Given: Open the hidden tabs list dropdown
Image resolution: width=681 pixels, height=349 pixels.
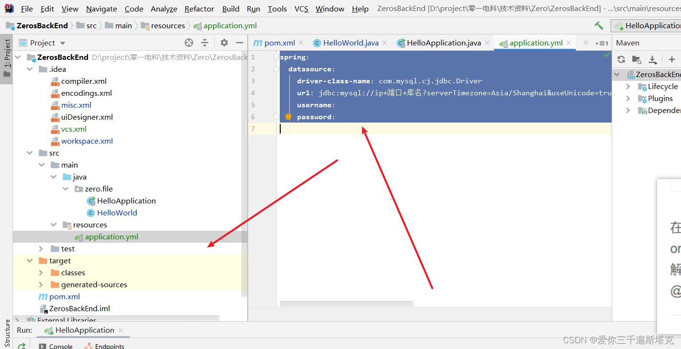Looking at the screenshot, I should (x=602, y=43).
